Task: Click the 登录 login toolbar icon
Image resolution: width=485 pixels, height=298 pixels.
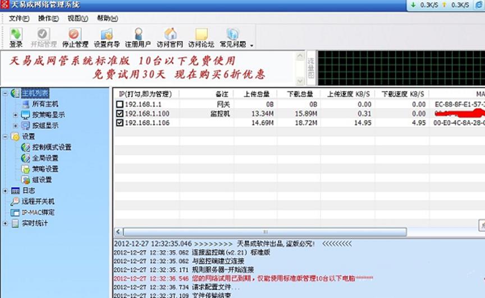Action: pyautogui.click(x=16, y=34)
